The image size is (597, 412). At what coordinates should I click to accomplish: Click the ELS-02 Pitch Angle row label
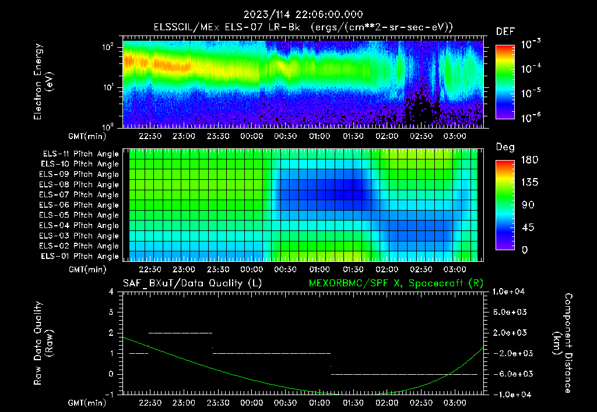click(x=79, y=246)
